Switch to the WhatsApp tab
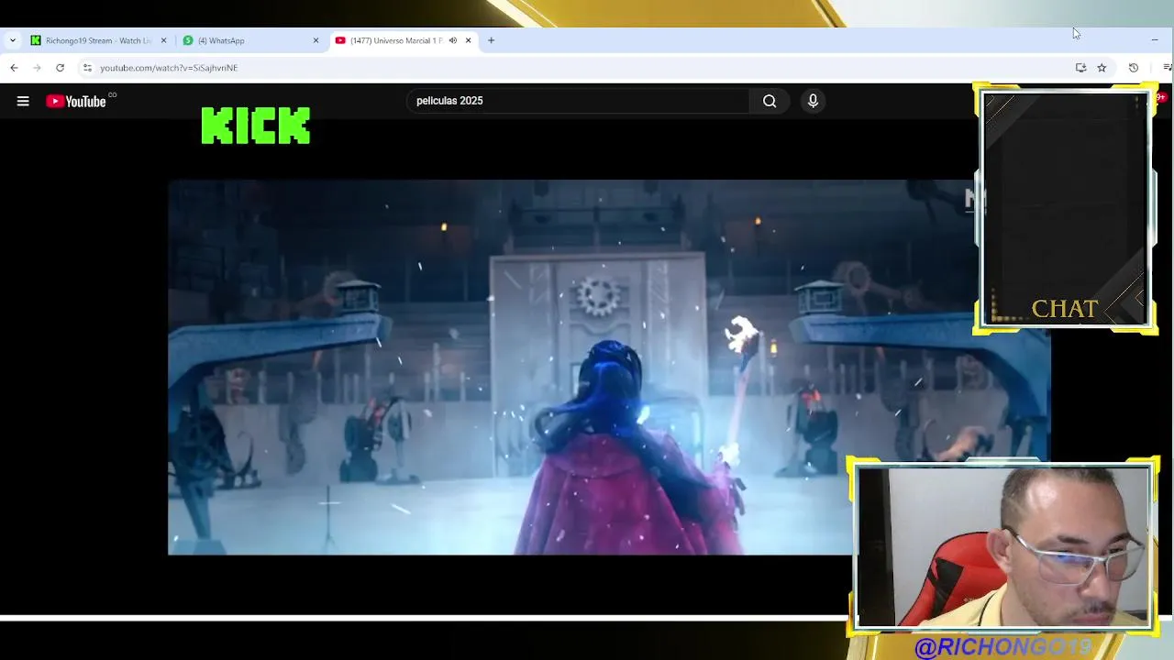1174x660 pixels. [x=251, y=40]
